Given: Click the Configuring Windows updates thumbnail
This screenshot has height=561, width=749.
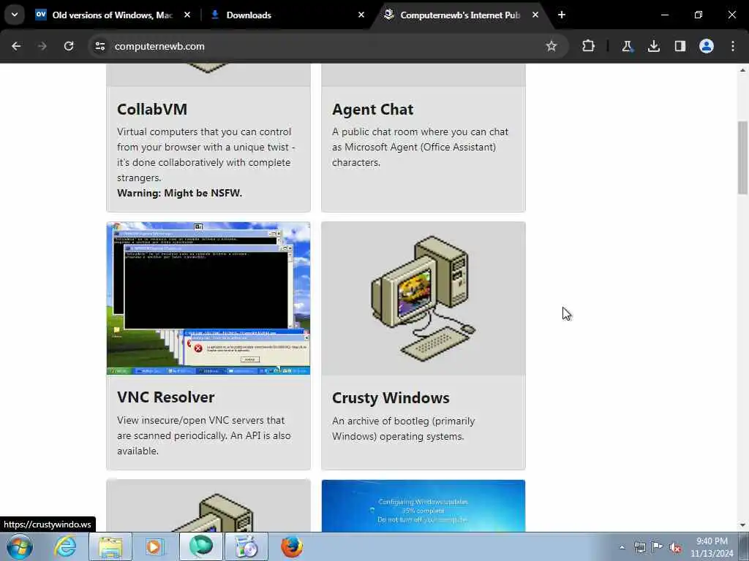Looking at the screenshot, I should [x=424, y=505].
